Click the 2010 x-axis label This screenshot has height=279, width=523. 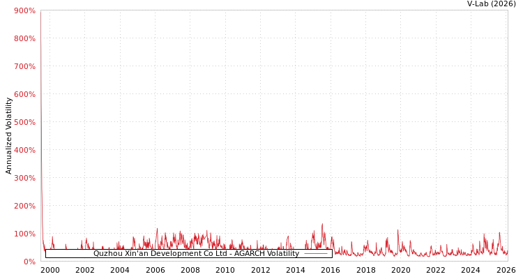click(x=225, y=270)
